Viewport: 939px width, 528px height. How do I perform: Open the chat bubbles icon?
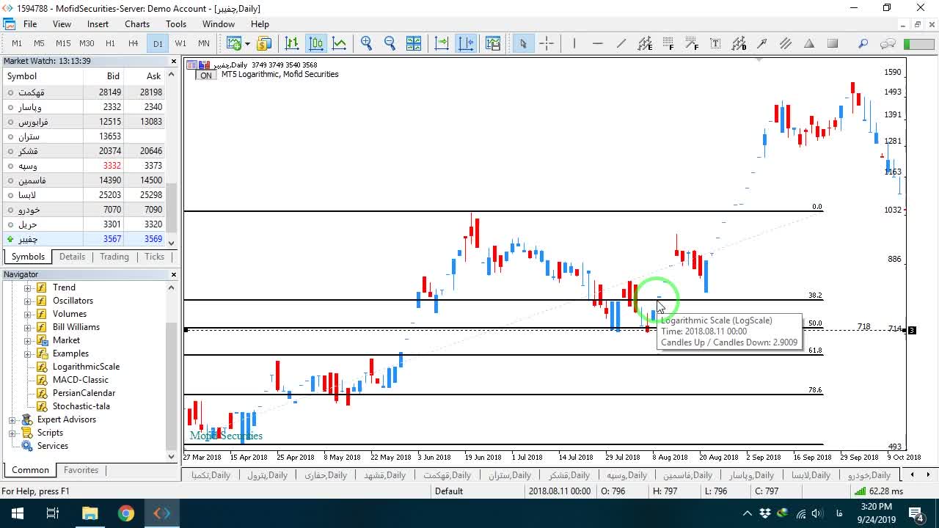[888, 43]
